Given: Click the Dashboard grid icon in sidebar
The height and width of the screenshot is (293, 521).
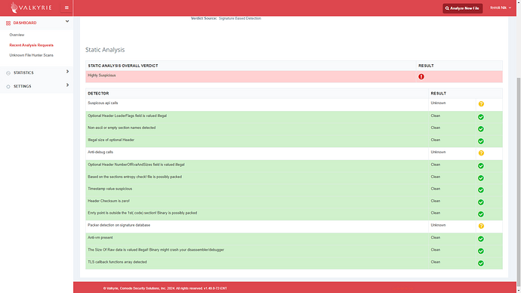Looking at the screenshot, I should (8, 23).
